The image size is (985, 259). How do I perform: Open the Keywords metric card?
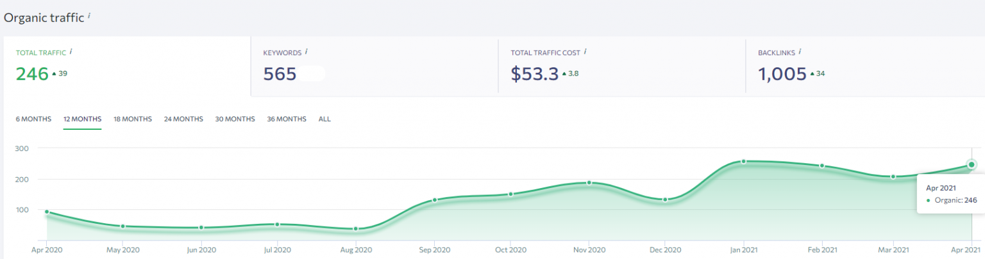(x=374, y=66)
